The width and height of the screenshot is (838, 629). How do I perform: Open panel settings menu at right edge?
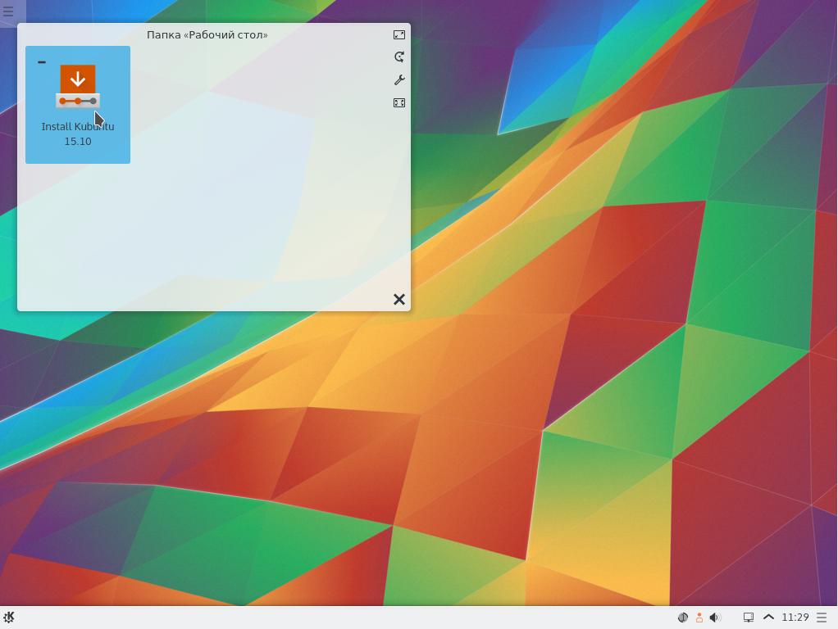tap(822, 618)
